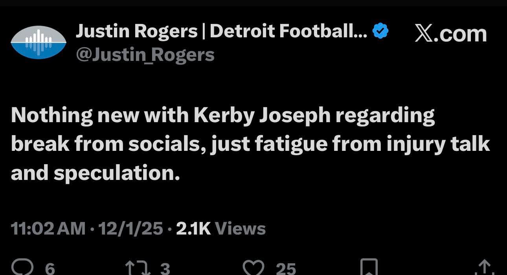The image size is (507, 275).
Task: Click the 11:02 AM timestamp
Action: 48,228
